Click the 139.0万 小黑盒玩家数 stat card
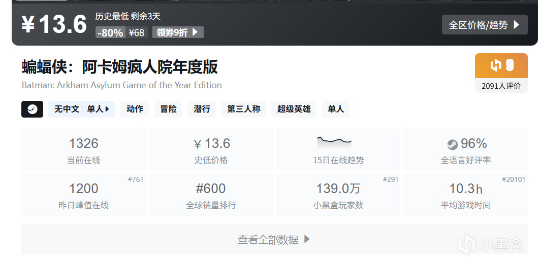 pos(338,195)
